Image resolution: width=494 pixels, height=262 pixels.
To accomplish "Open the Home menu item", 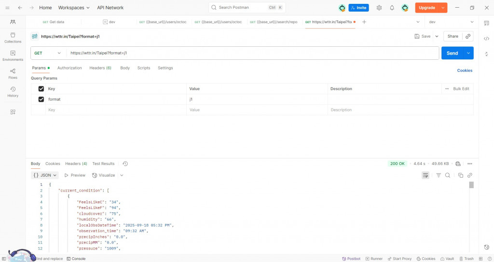I will 45,8.
